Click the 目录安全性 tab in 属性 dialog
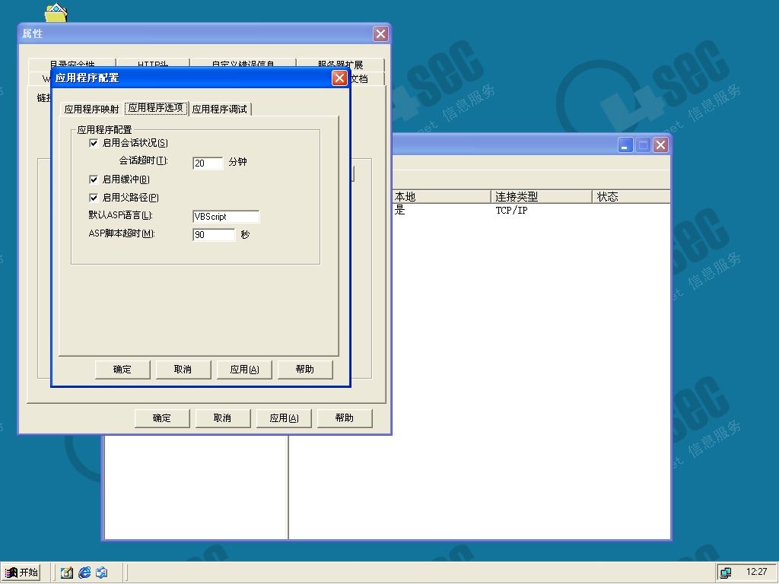Viewport: 779px width, 584px height. tap(72, 65)
